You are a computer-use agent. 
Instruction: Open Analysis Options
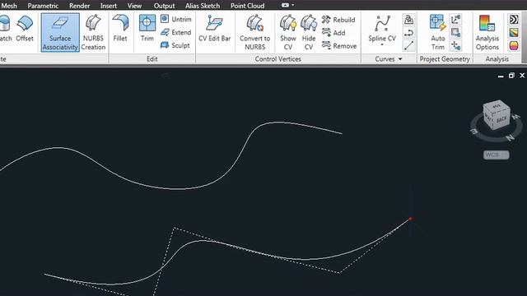pos(487,33)
